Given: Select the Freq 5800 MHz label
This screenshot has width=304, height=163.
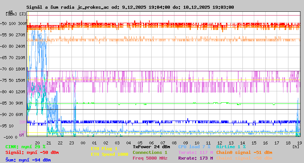Looking at the screenshot, I should [x=150, y=158].
